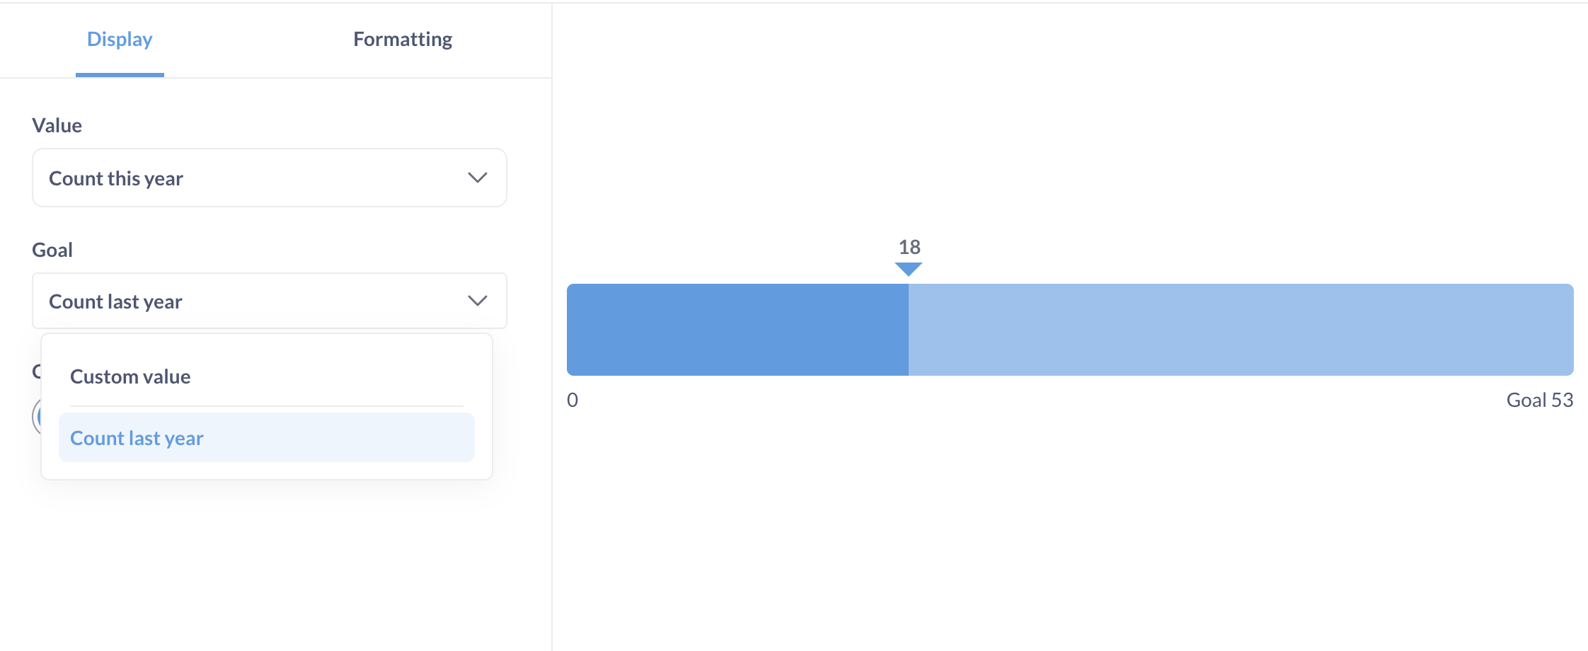The image size is (1588, 651).
Task: Click the 0 label under the bar
Action: point(572,399)
